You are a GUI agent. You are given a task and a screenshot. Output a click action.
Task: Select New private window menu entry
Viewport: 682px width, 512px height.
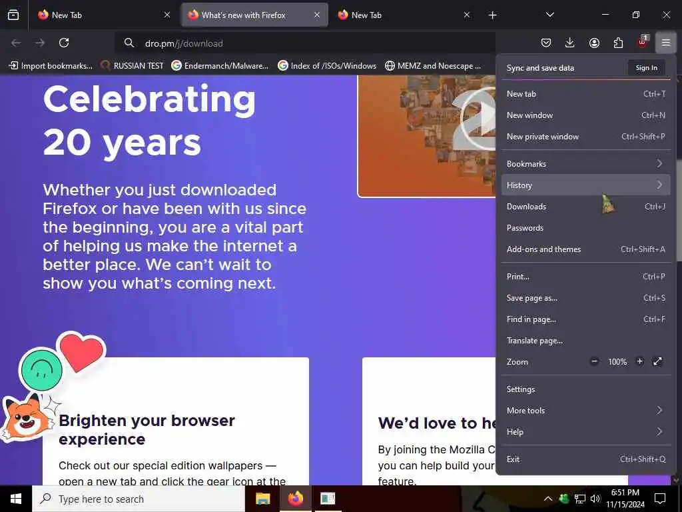click(x=586, y=136)
